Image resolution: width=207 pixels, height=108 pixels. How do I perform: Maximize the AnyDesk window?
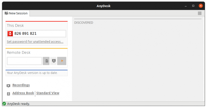(193, 6)
